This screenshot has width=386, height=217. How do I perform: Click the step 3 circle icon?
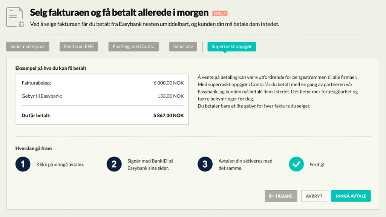click(205, 164)
